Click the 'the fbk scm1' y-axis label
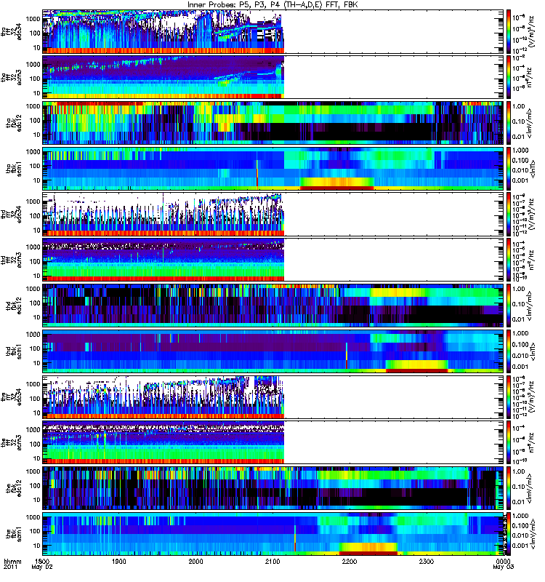The width and height of the screenshot is (545, 582). coord(14,534)
